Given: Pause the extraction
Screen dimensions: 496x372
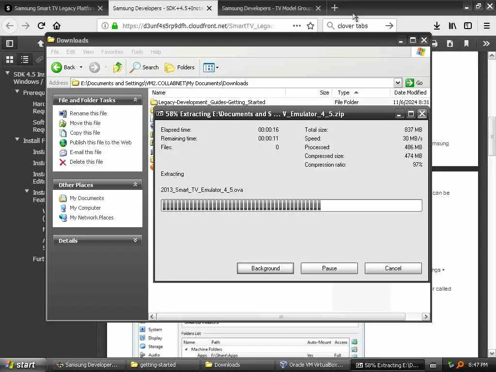Looking at the screenshot, I should click(329, 268).
